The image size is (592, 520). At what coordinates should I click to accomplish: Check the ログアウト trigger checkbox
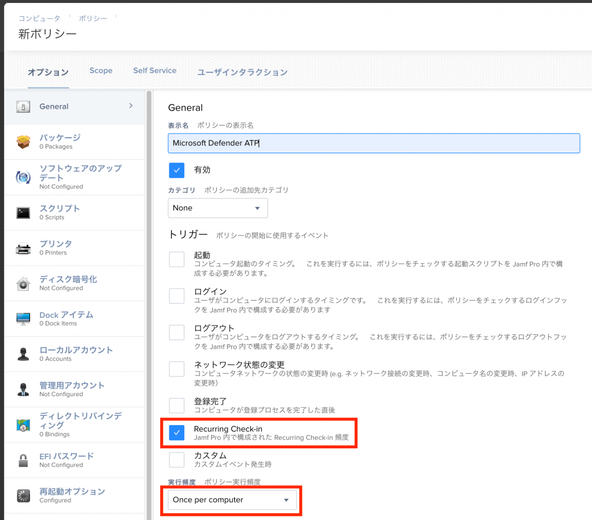[x=177, y=333]
